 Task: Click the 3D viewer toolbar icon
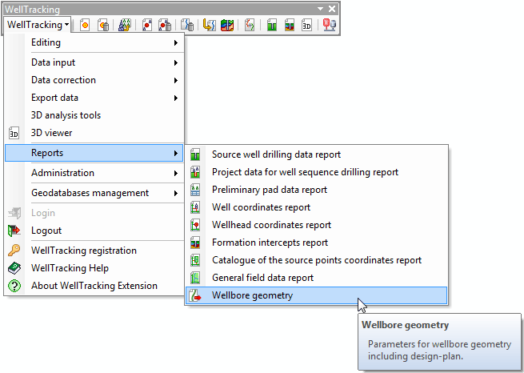(306, 25)
